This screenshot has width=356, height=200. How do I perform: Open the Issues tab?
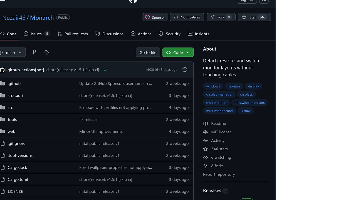[x=37, y=34]
